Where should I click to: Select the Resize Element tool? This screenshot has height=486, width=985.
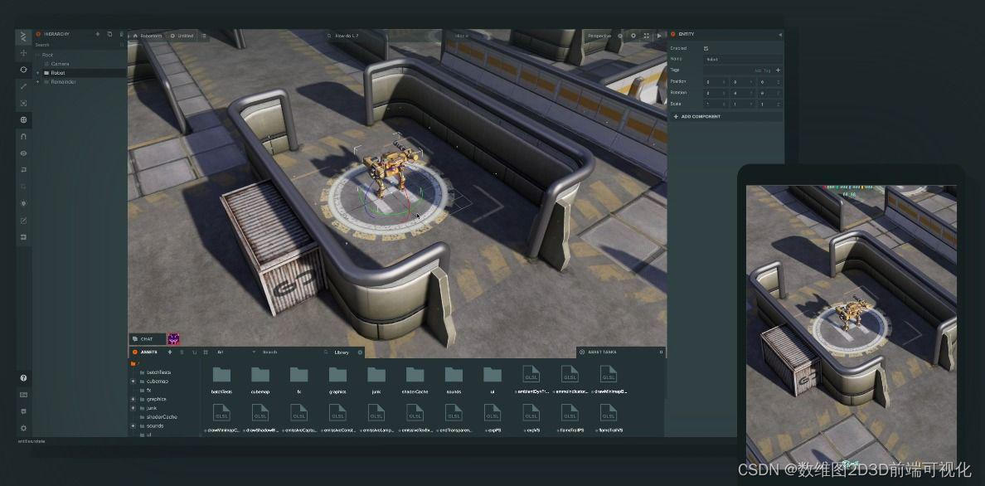[24, 103]
